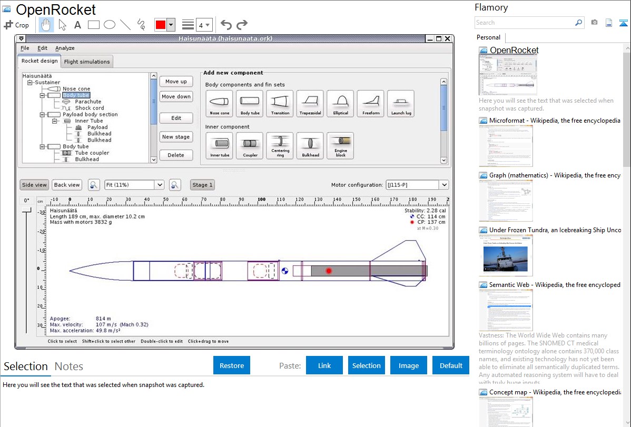Screen dimensions: 631x427
Task: Open the Flight simulations tab
Action: tap(87, 62)
